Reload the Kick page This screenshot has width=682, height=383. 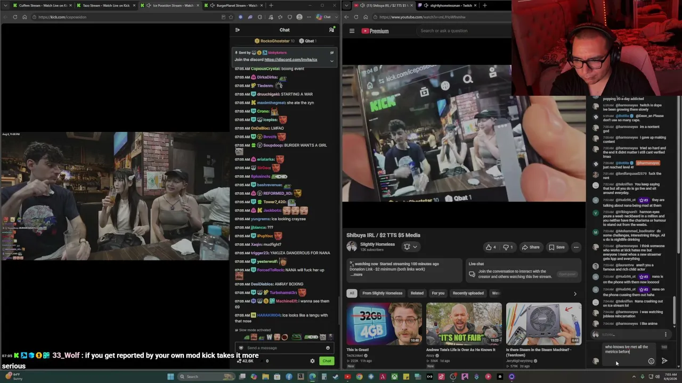click(15, 17)
